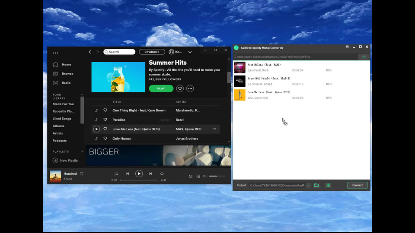Screen dimensions: 415x233
Task: Open Summer Hits more options ellipsis
Action: tap(190, 88)
